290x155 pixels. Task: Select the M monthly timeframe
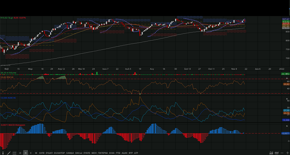click(36, 153)
